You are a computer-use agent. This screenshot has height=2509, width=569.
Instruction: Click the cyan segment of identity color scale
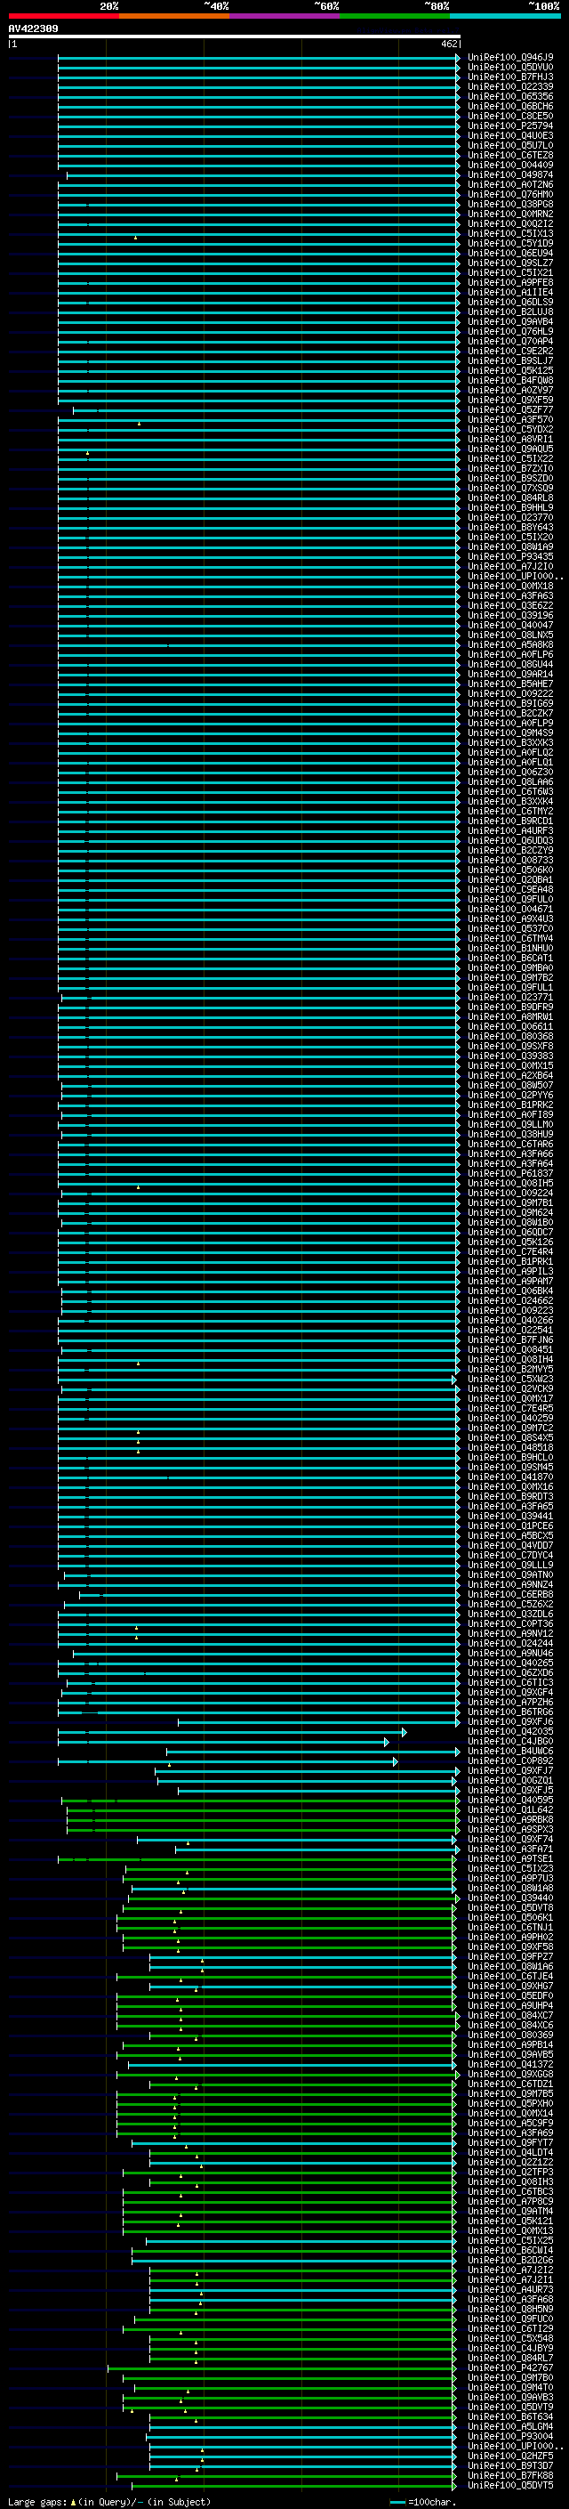(505, 16)
